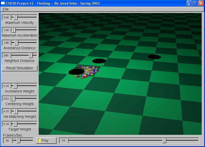Click the Centering Weight label
This screenshot has height=147, width=205.
[x=20, y=104]
